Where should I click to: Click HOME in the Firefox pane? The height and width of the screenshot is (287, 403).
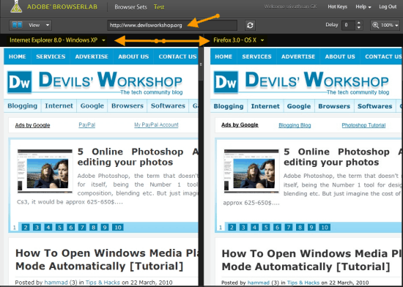tap(223, 56)
